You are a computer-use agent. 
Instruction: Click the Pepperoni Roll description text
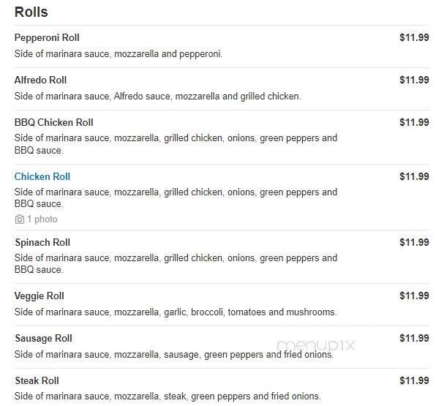[x=119, y=53]
